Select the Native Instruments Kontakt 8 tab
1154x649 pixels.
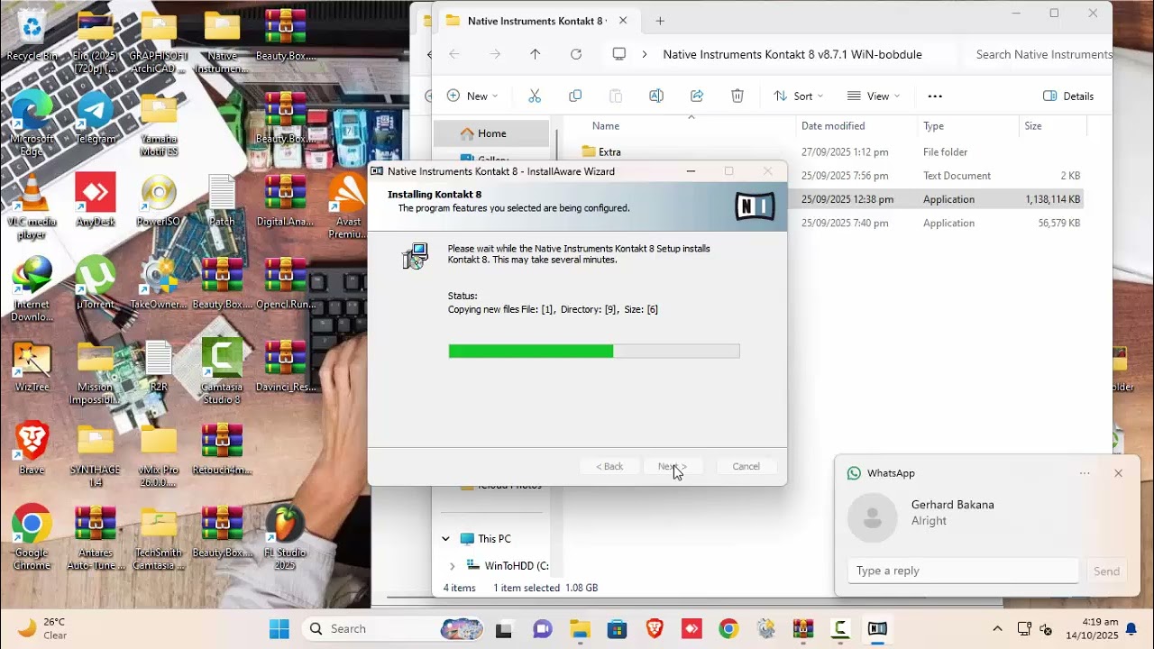coord(537,21)
